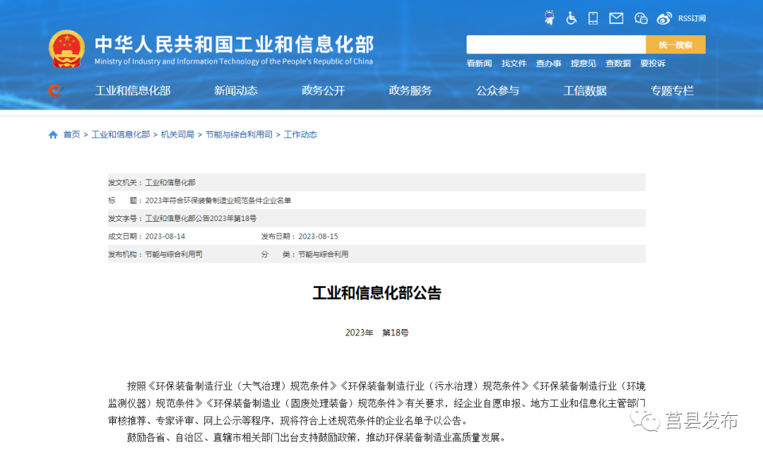Click the RSS订阅 link
The image size is (763, 454).
(692, 18)
